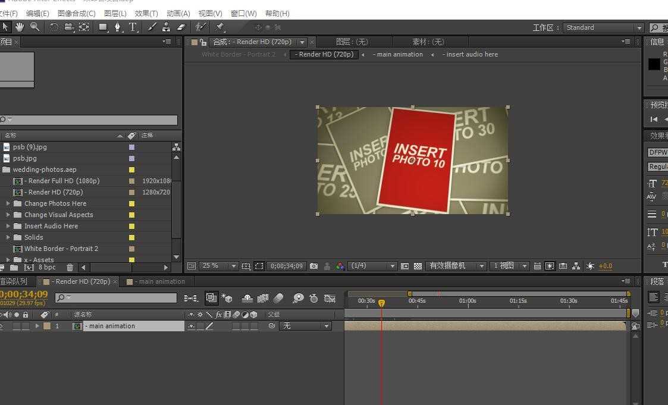Click the snapshot camera icon in viewer
Screen dimensions: 668x405
[x=314, y=266]
